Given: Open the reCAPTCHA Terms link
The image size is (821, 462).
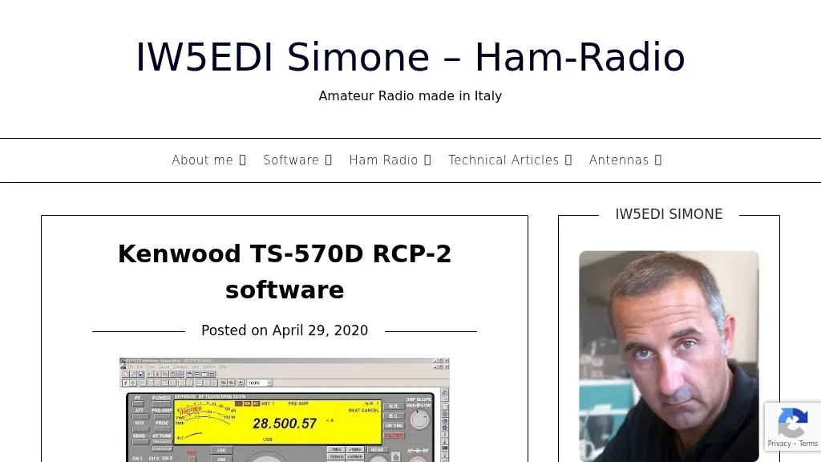Looking at the screenshot, I should [x=808, y=444].
